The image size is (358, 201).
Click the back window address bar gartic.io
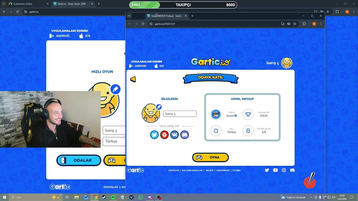pyautogui.click(x=34, y=12)
